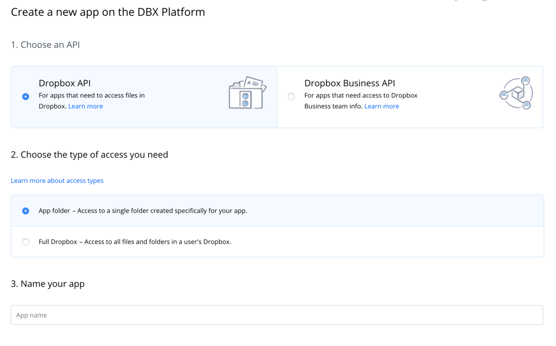This screenshot has width=556, height=346.
Task: Click the '3. Name your app' heading
Action: [48, 284]
